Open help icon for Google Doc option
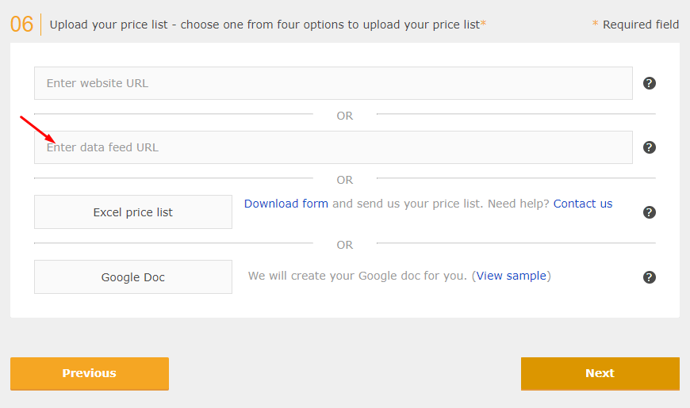690x408 pixels. tap(649, 277)
